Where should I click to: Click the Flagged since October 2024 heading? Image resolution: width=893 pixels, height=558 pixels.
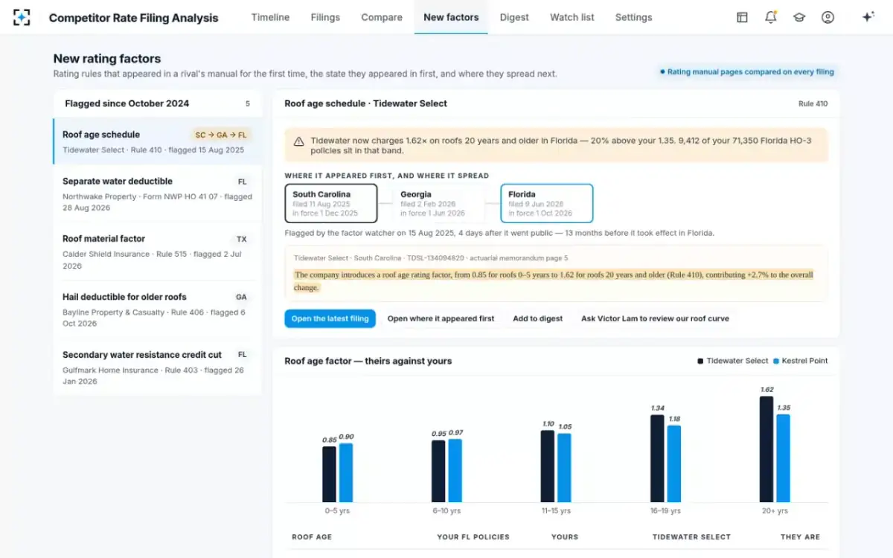[127, 103]
